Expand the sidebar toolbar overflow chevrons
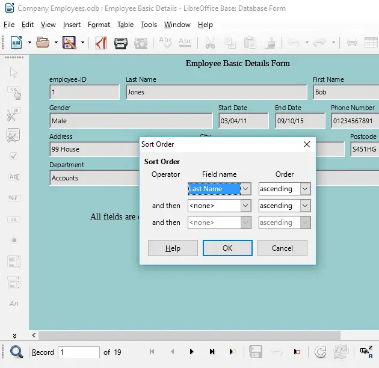 point(14,336)
